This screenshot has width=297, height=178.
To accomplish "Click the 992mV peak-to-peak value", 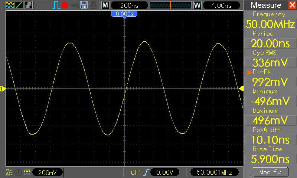I will click(x=270, y=82).
